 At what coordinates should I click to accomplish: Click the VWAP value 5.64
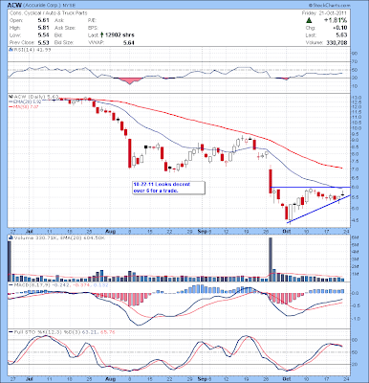click(x=129, y=42)
